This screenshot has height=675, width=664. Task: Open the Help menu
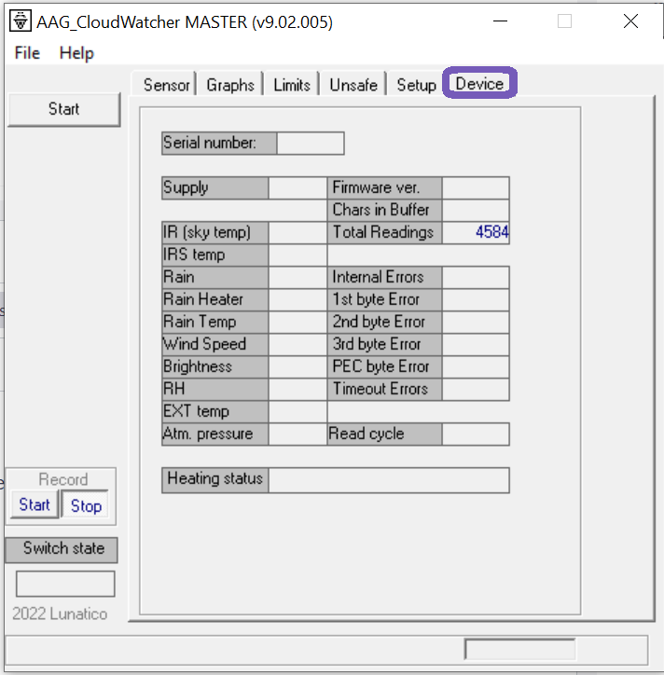pos(76,53)
